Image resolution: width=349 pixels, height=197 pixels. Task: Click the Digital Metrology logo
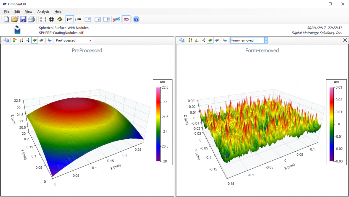(x=17, y=30)
